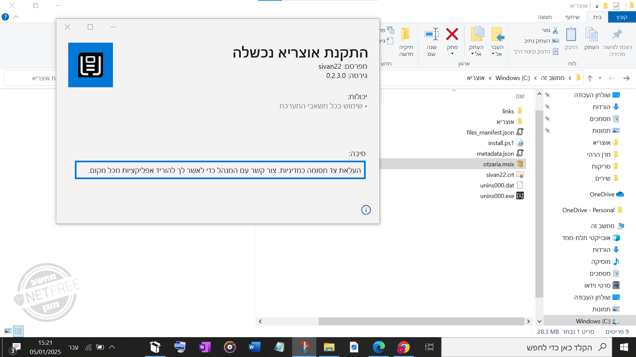
Task: Collapse the ribbon with the chevron arrow
Action: [x=16, y=17]
